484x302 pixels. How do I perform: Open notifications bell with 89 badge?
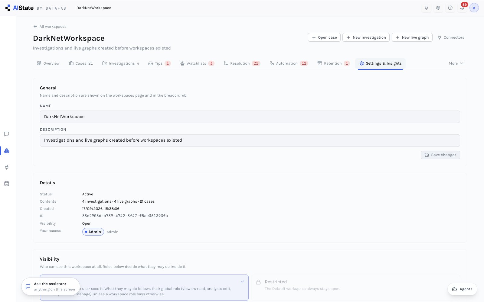(x=462, y=8)
